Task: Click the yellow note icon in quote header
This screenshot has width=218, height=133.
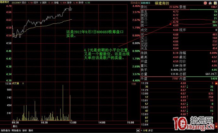Action: (215, 3)
